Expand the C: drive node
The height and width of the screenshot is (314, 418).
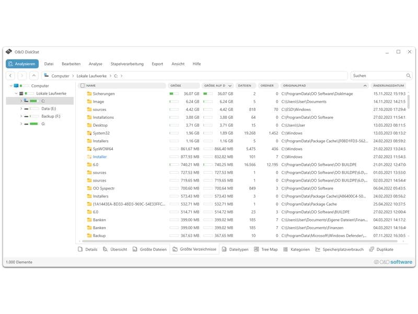pyautogui.click(x=21, y=101)
